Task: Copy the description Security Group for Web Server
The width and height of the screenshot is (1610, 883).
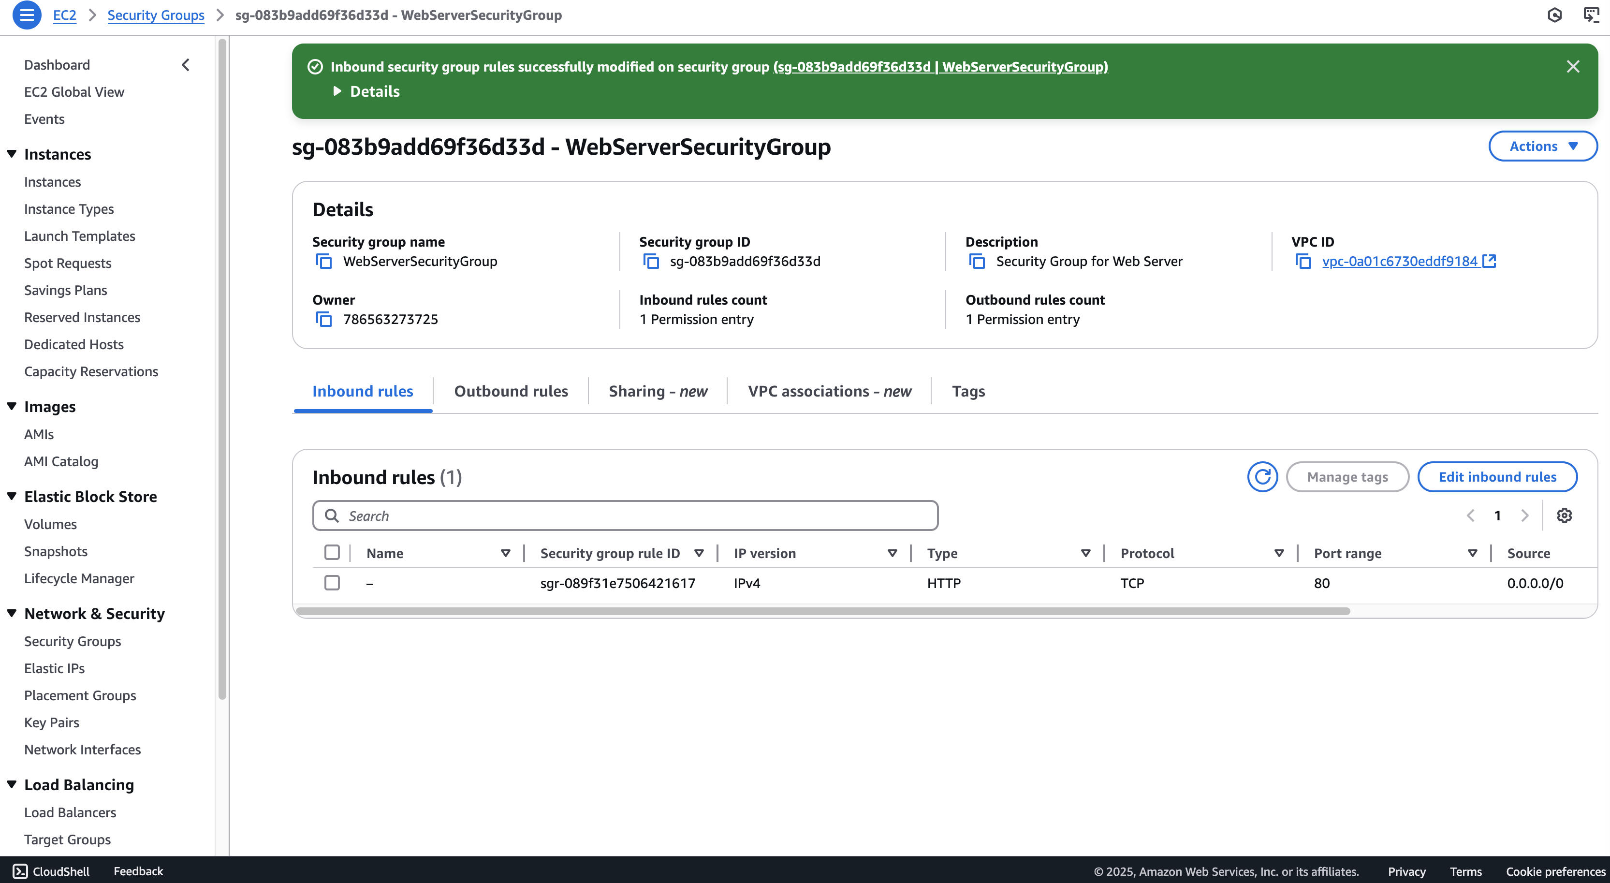Action: [977, 261]
